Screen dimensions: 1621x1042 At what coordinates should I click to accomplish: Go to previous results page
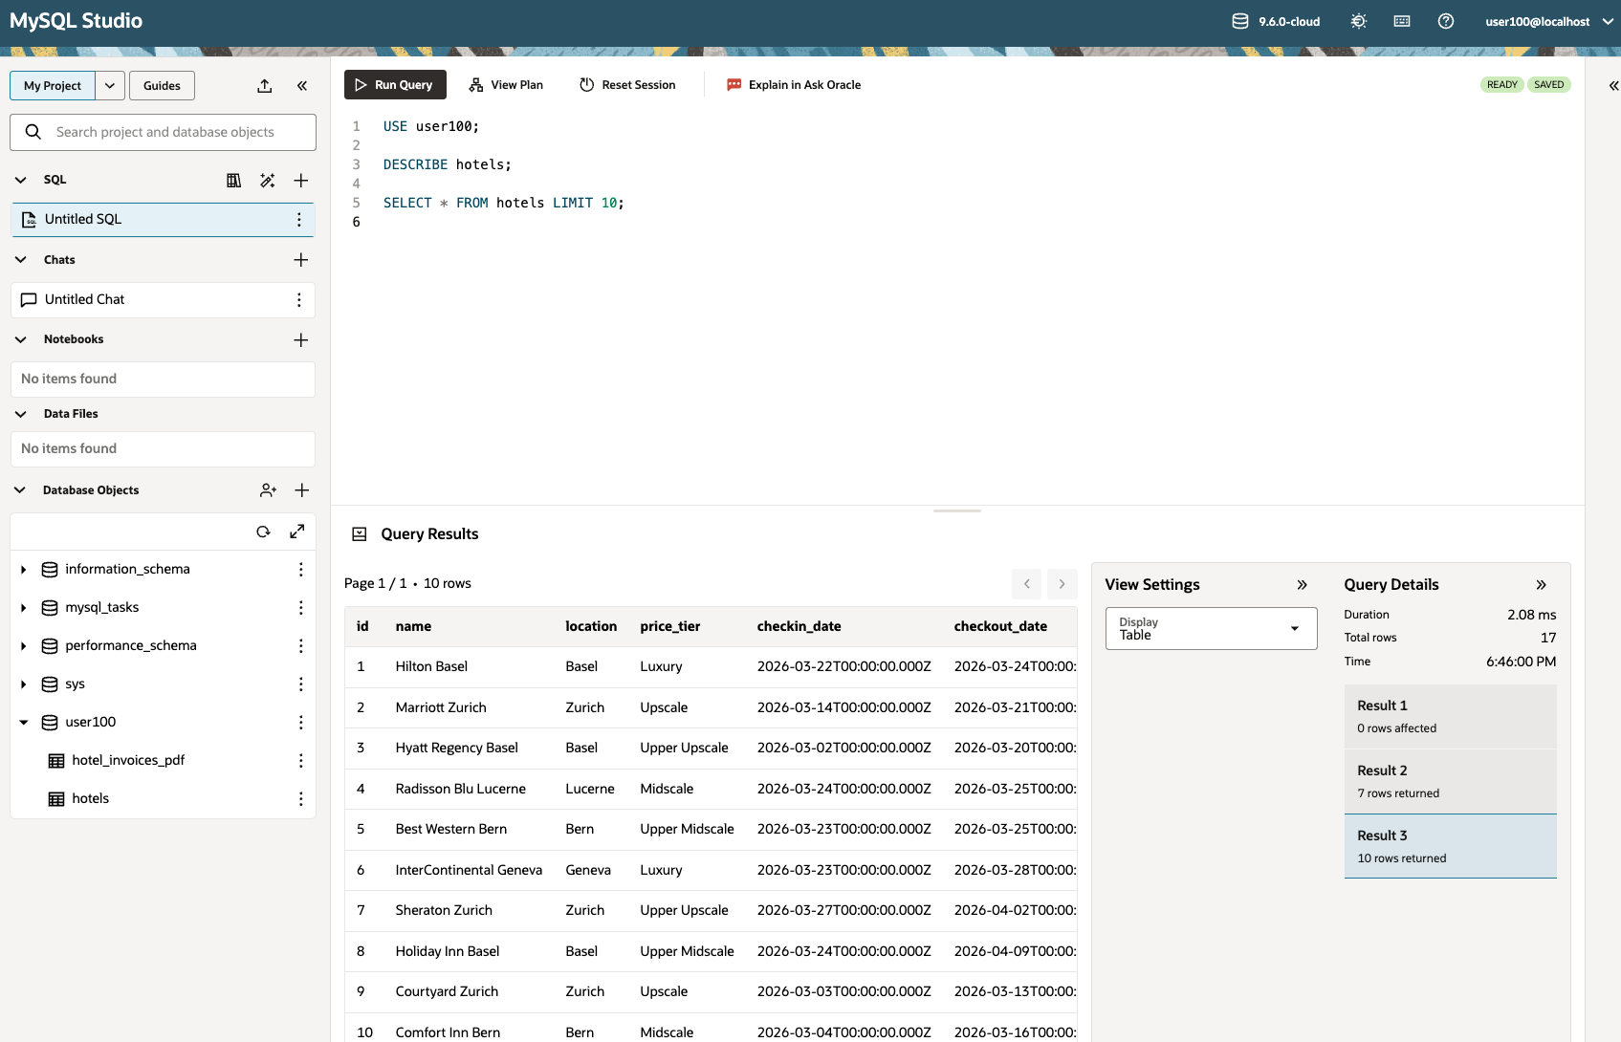[x=1027, y=584]
